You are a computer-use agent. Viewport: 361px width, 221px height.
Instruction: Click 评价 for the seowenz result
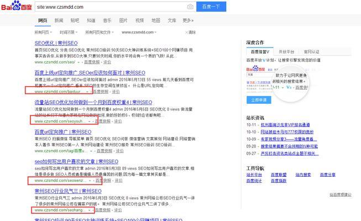click(x=118, y=181)
